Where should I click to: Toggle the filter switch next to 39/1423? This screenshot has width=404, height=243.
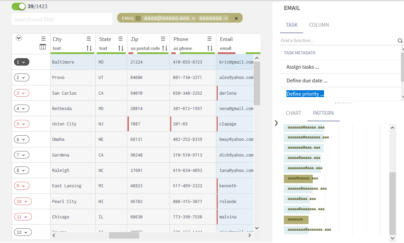[18, 6]
